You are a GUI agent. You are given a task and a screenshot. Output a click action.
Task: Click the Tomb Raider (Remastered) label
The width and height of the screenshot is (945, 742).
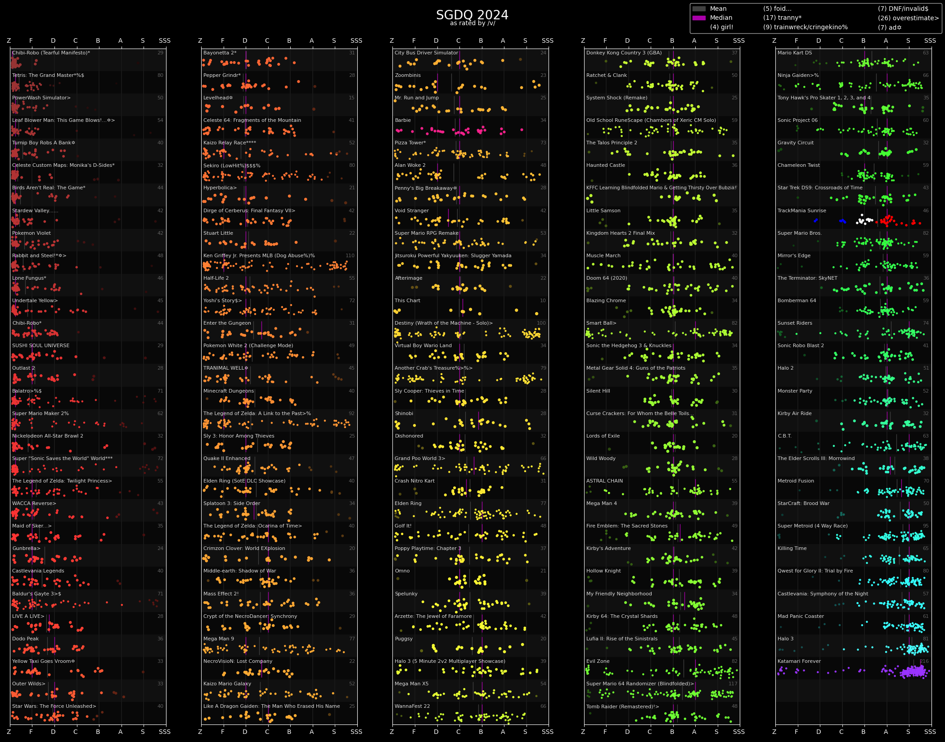point(623,706)
